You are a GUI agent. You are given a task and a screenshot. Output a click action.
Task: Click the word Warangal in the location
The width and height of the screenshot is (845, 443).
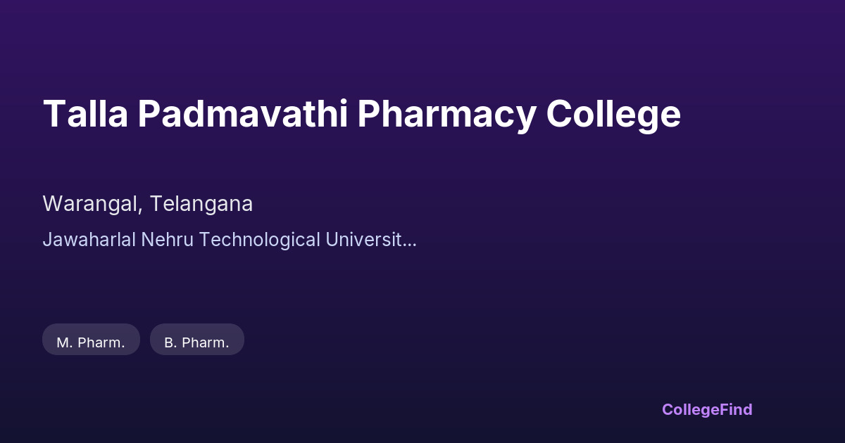[x=93, y=204]
